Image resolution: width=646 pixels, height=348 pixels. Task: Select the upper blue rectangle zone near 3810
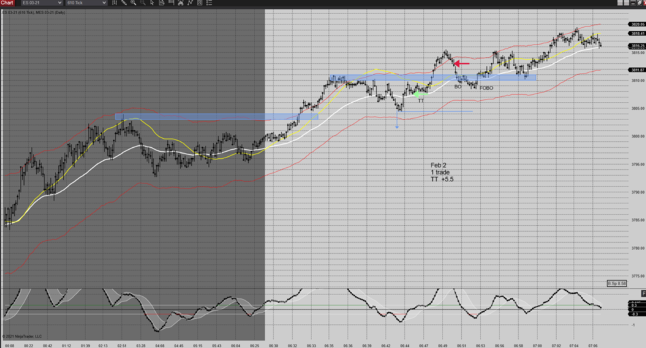pos(433,77)
